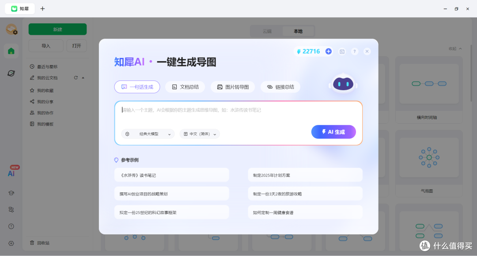This screenshot has height=256, width=477.
Task: Select the 知犀 window tab
Action: coord(20,8)
